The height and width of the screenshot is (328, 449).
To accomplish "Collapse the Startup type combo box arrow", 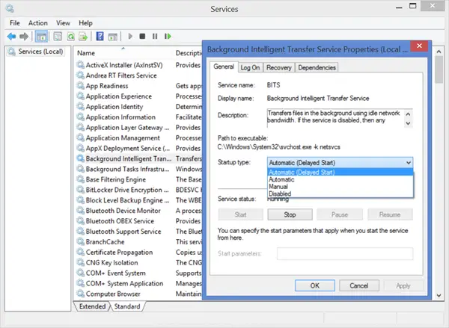I will 408,162.
